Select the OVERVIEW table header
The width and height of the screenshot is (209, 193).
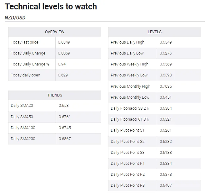(x=55, y=32)
